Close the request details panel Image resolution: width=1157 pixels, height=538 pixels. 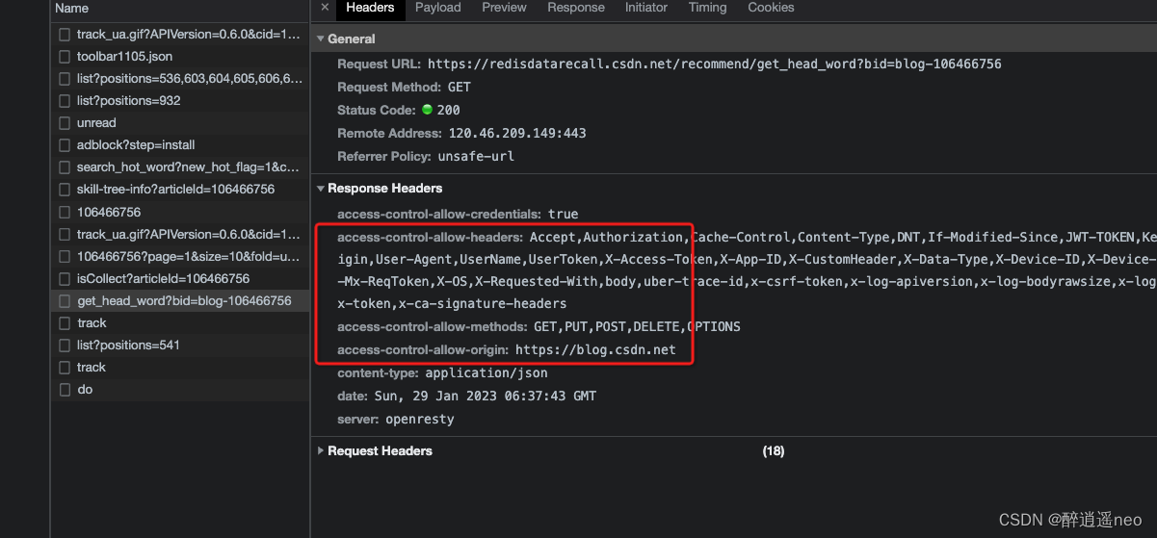pos(325,8)
